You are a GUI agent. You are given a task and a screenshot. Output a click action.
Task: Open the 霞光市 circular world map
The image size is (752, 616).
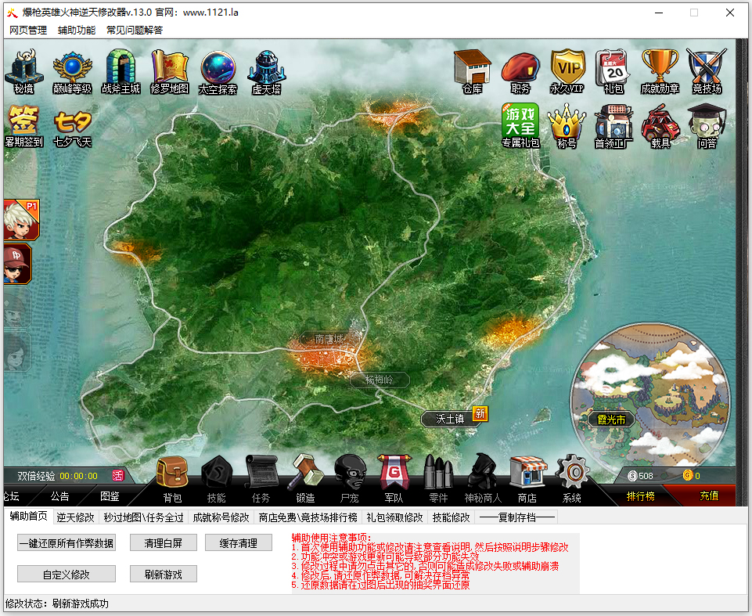coord(649,403)
